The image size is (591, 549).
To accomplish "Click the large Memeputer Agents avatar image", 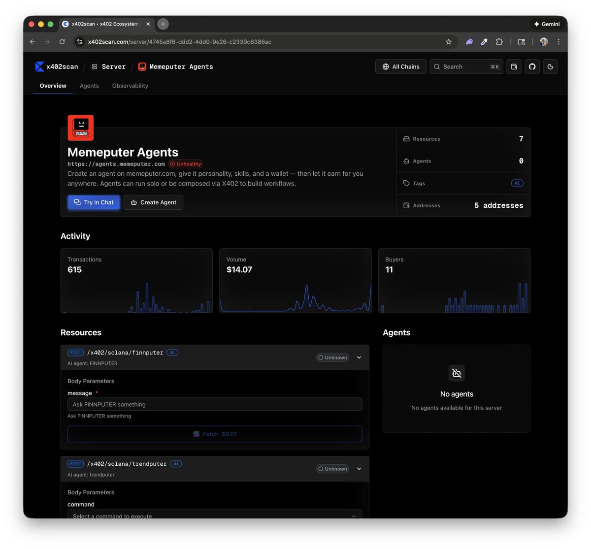I will (x=80, y=128).
